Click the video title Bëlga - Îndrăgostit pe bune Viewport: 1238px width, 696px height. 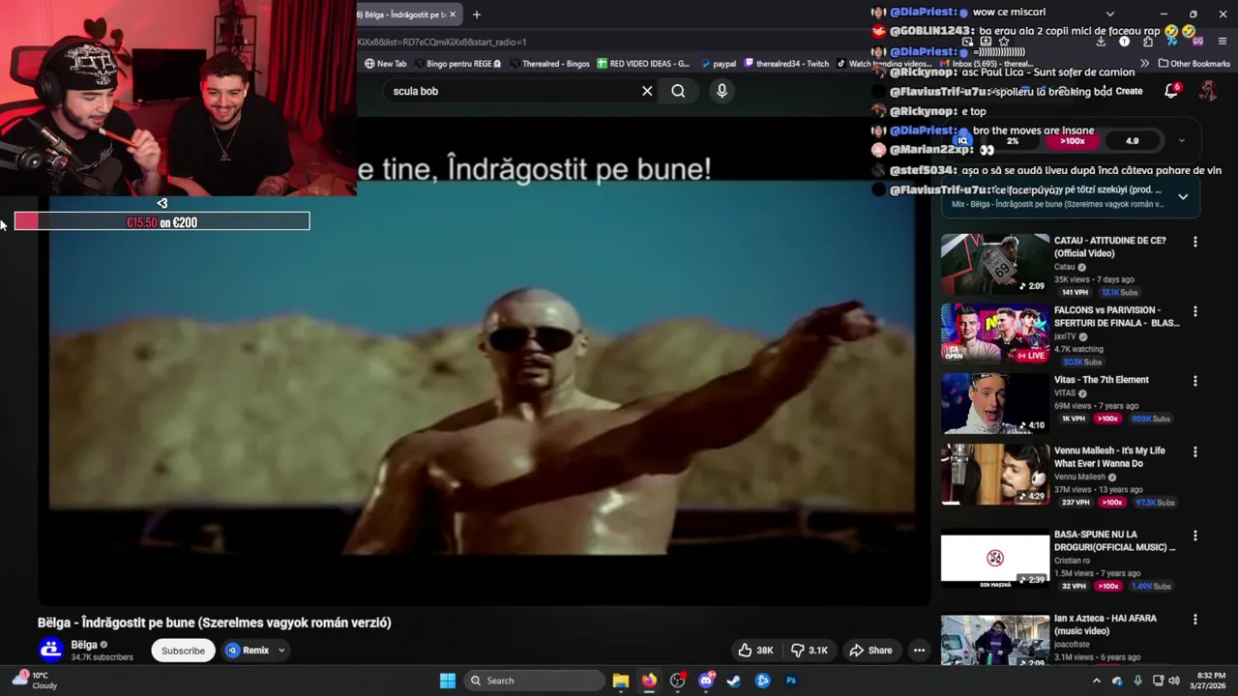pyautogui.click(x=215, y=623)
